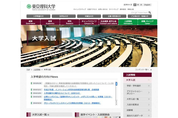Open the 研究 Research menu
Viewport: 178px width, 118px height.
pyautogui.click(x=70, y=22)
